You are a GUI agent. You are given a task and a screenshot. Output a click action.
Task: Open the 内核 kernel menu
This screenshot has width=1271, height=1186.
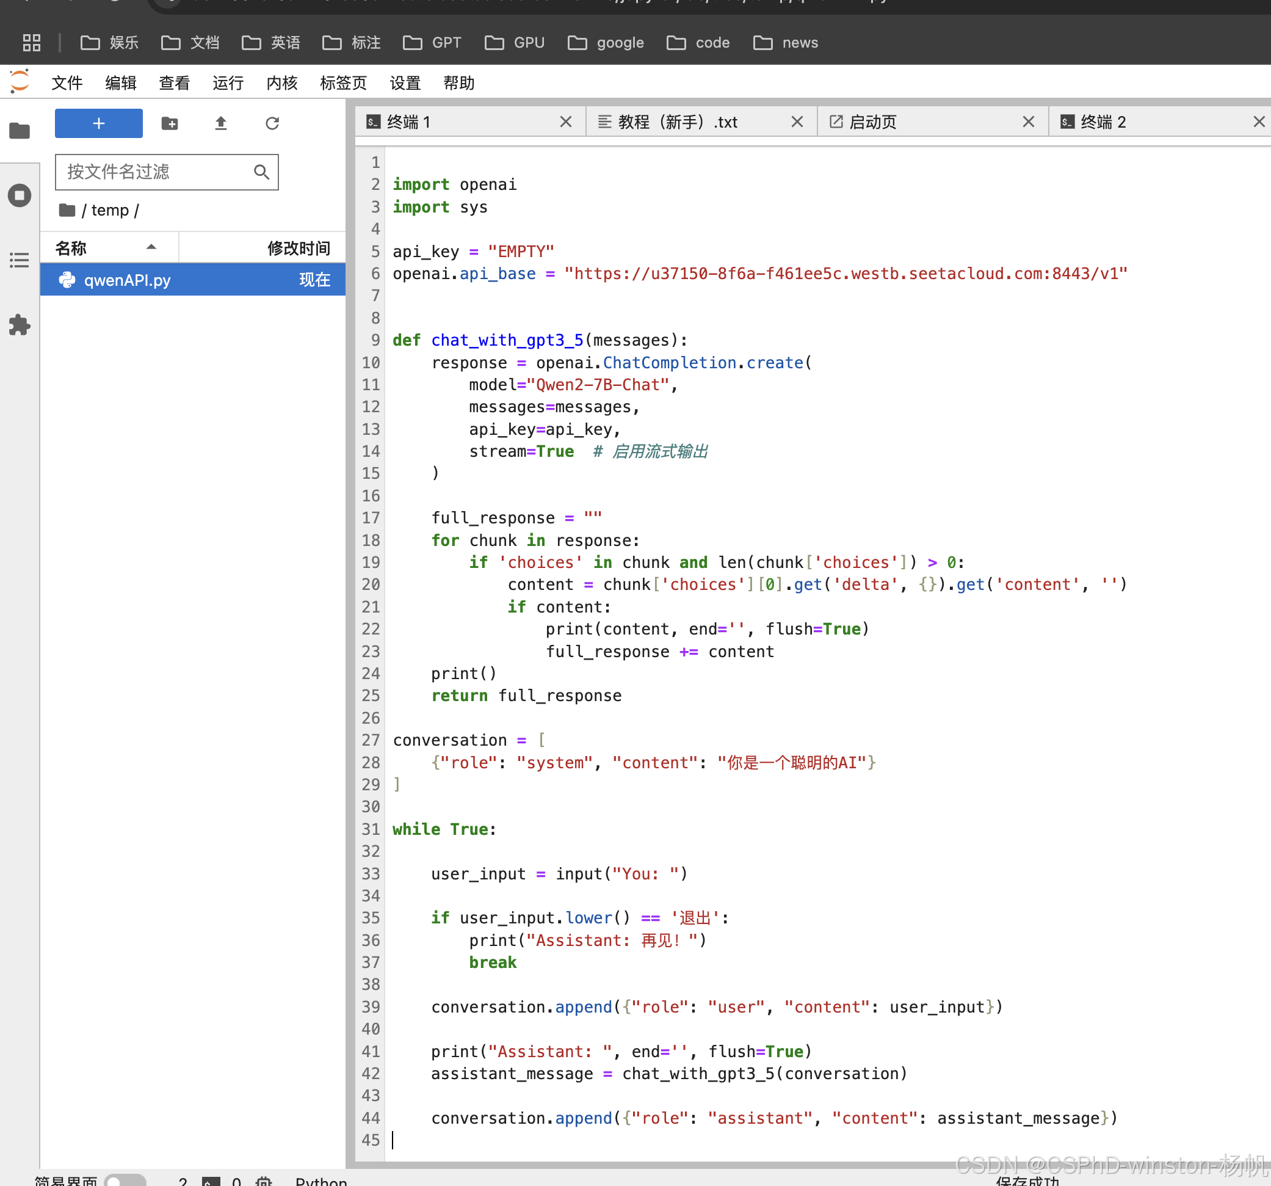coord(281,82)
